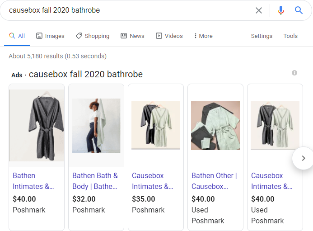Screen dimensions: 313x231
Task: Start voice search with microphone icon
Action: (x=281, y=10)
